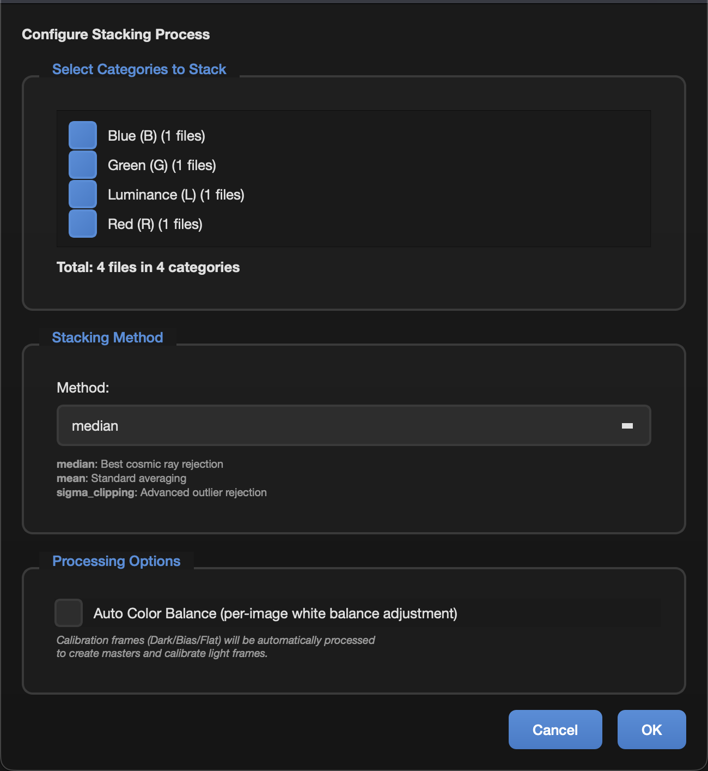Uncheck the Green (G) category checkbox
This screenshot has height=771, width=708.
[82, 164]
